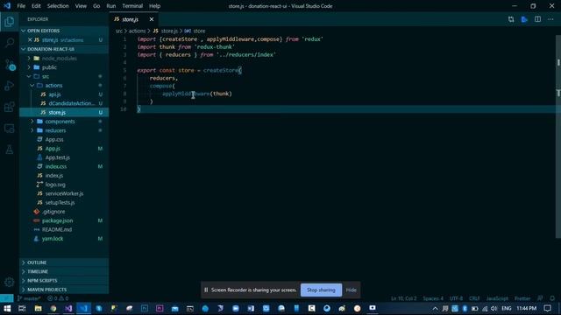The width and height of the screenshot is (561, 315).
Task: Open the App.css file
Action: click(x=54, y=139)
